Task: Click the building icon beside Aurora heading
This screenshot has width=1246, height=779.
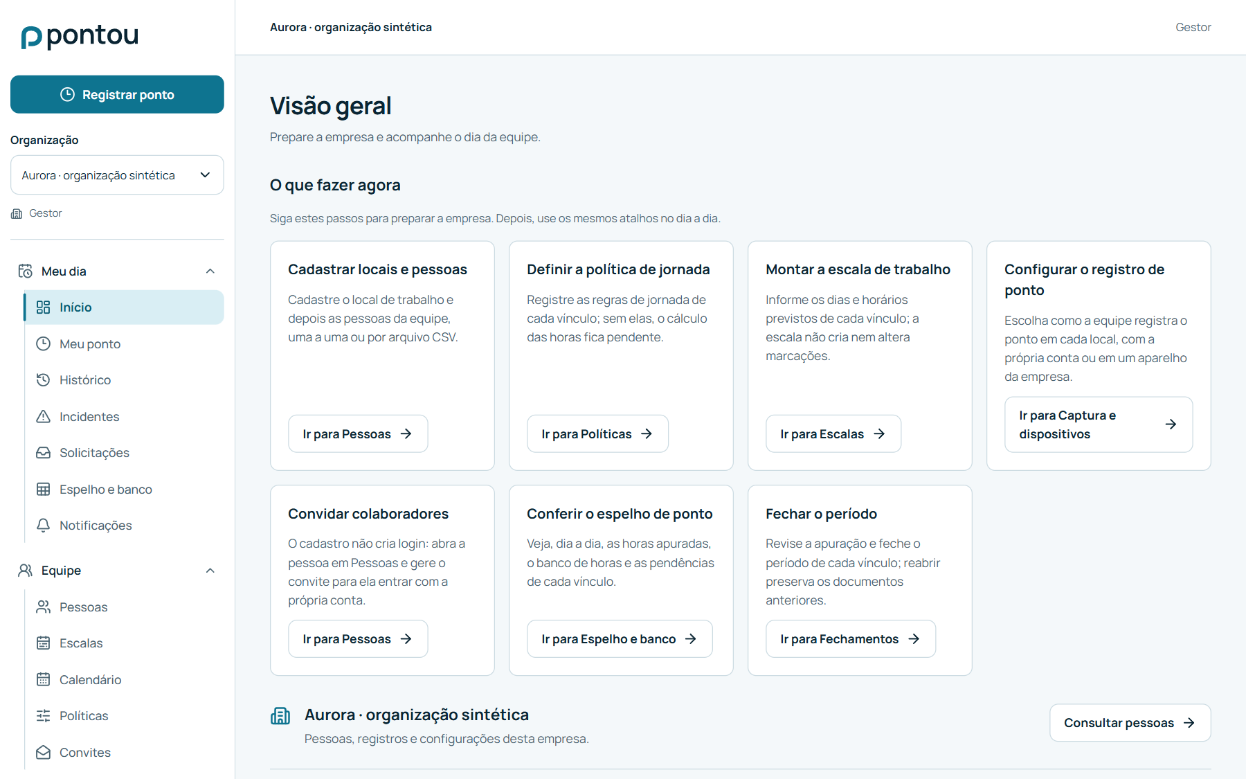Action: tap(280, 716)
